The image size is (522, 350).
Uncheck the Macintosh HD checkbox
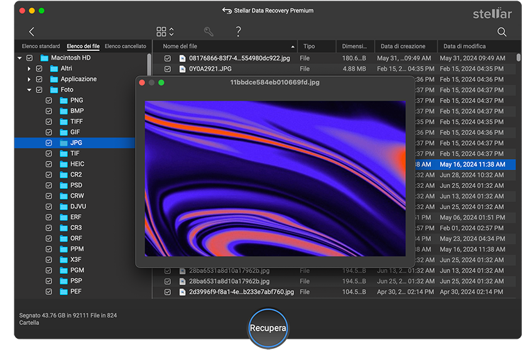coord(30,58)
